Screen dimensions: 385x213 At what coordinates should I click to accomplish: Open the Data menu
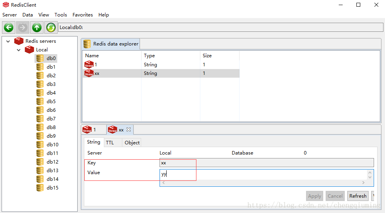click(27, 15)
